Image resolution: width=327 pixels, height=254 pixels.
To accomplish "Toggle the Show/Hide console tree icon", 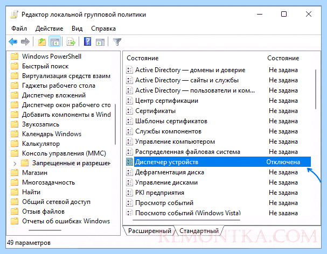I will pyautogui.click(x=55, y=41).
